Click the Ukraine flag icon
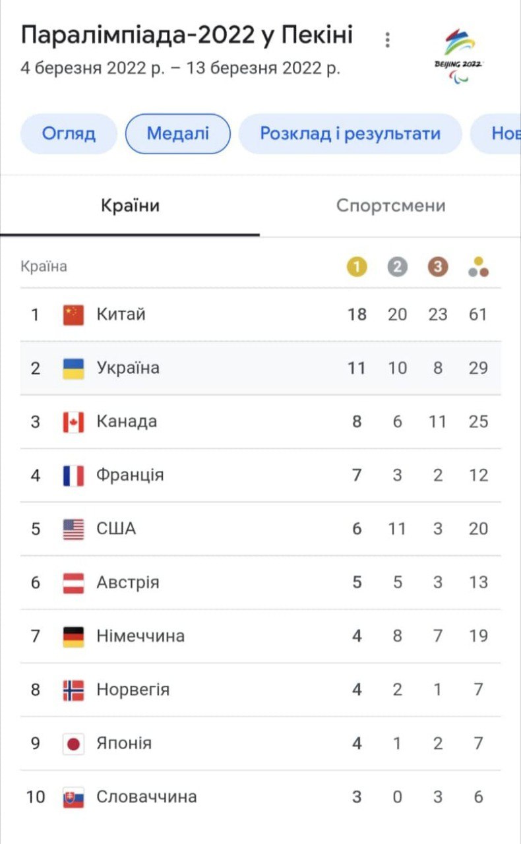Screen dimensions: 521x844 click(73, 368)
